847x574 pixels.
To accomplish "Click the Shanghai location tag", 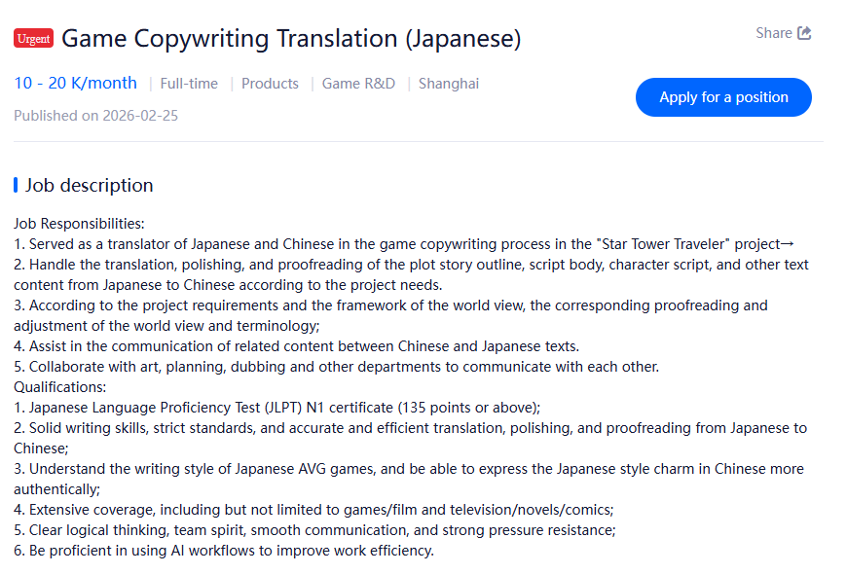I will pyautogui.click(x=449, y=84).
